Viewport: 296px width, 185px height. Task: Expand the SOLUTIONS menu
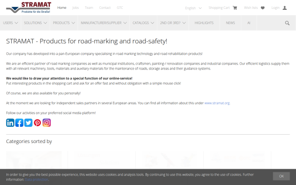tap(36, 23)
